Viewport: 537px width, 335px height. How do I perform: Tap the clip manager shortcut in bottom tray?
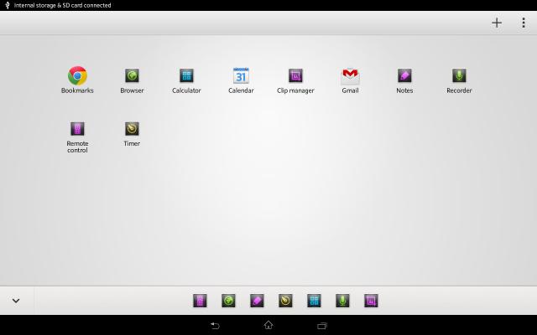point(371,301)
